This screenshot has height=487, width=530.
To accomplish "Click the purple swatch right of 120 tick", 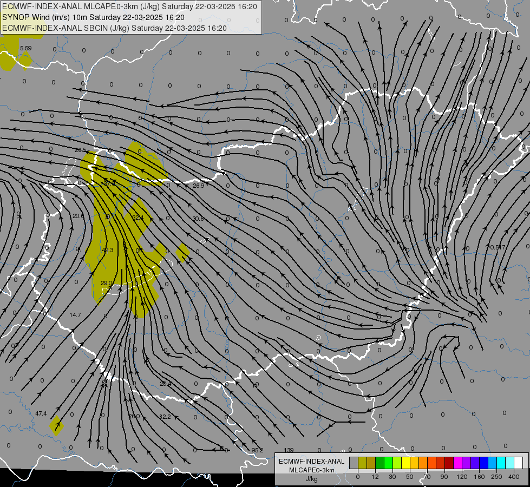I will [467, 463].
